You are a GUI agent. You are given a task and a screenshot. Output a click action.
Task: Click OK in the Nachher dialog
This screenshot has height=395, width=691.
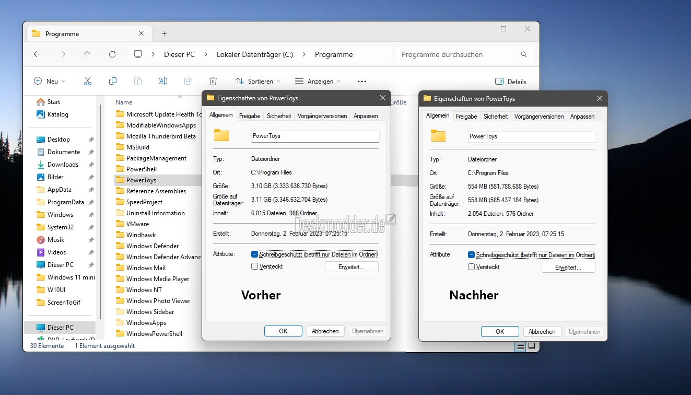click(500, 331)
